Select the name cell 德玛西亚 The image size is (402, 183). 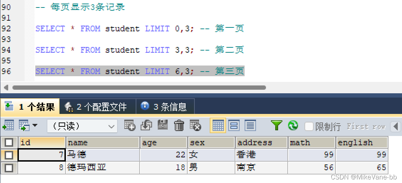click(103, 168)
